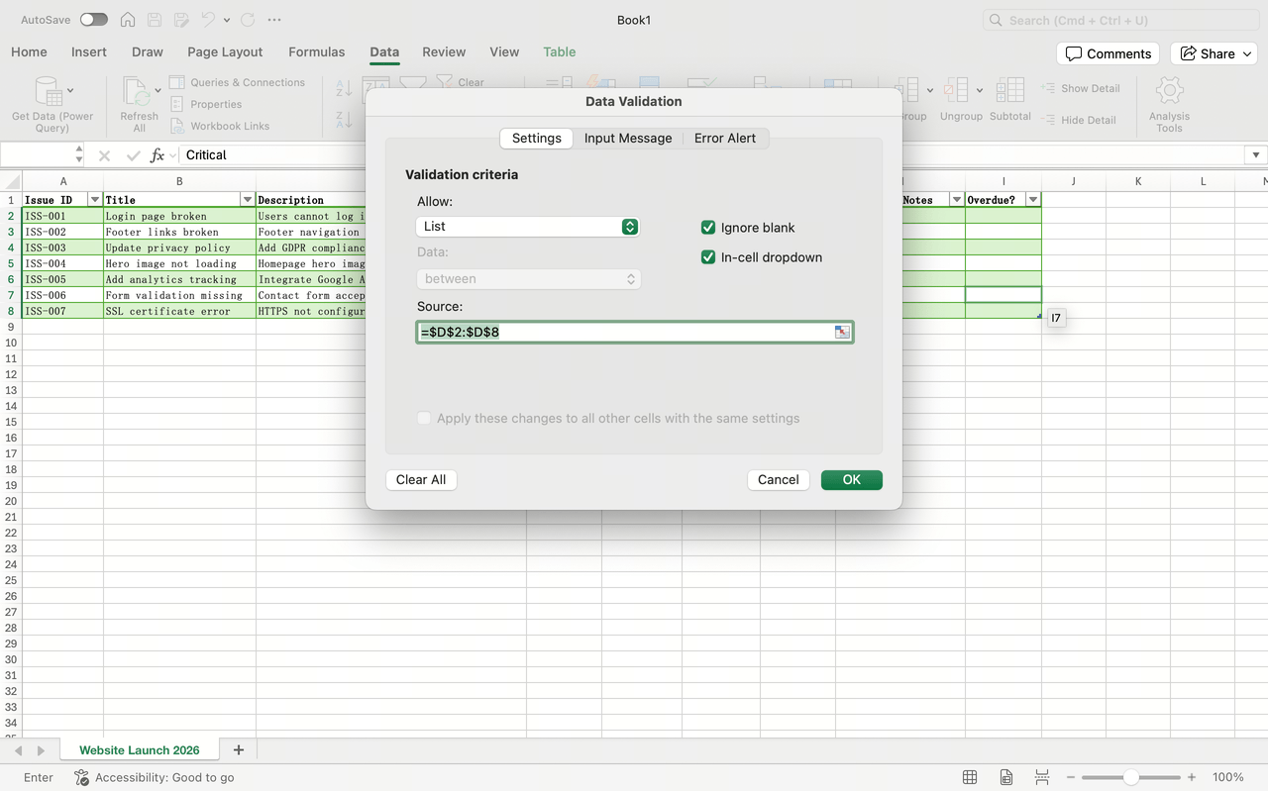Click Cancel in the Data Validation dialog
Viewport: 1268px width, 791px height.
point(779,479)
